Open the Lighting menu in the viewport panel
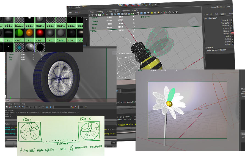The image size is (245, 156). click(109, 12)
